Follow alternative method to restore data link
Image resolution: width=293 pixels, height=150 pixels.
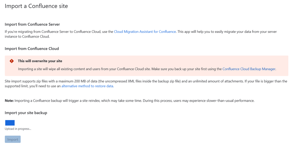tap(88, 86)
